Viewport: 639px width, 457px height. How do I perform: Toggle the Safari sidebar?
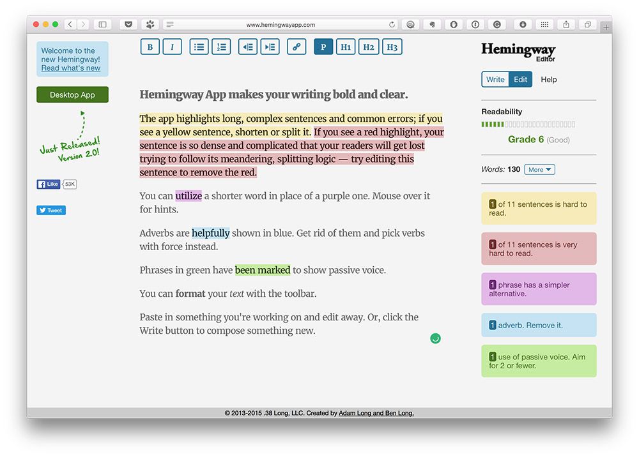[103, 24]
